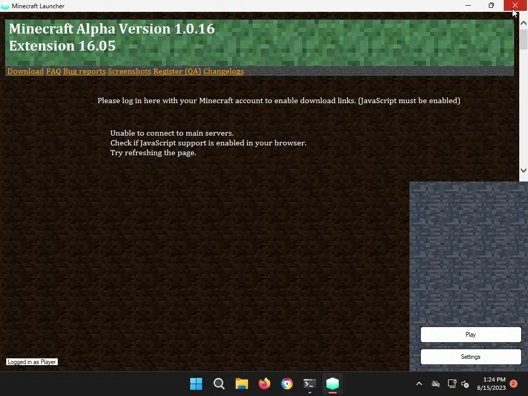Click 'Try refreshing the page.' text
The width and height of the screenshot is (528, 396).
tap(153, 153)
